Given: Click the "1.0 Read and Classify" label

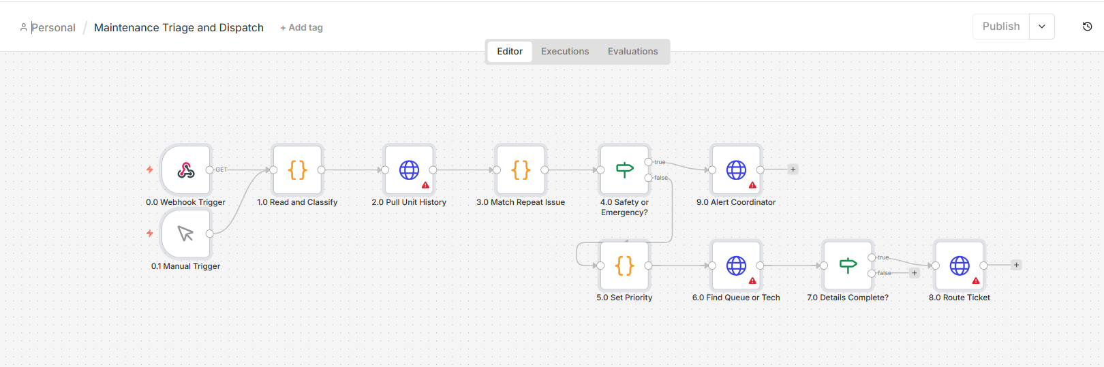Looking at the screenshot, I should [x=297, y=202].
